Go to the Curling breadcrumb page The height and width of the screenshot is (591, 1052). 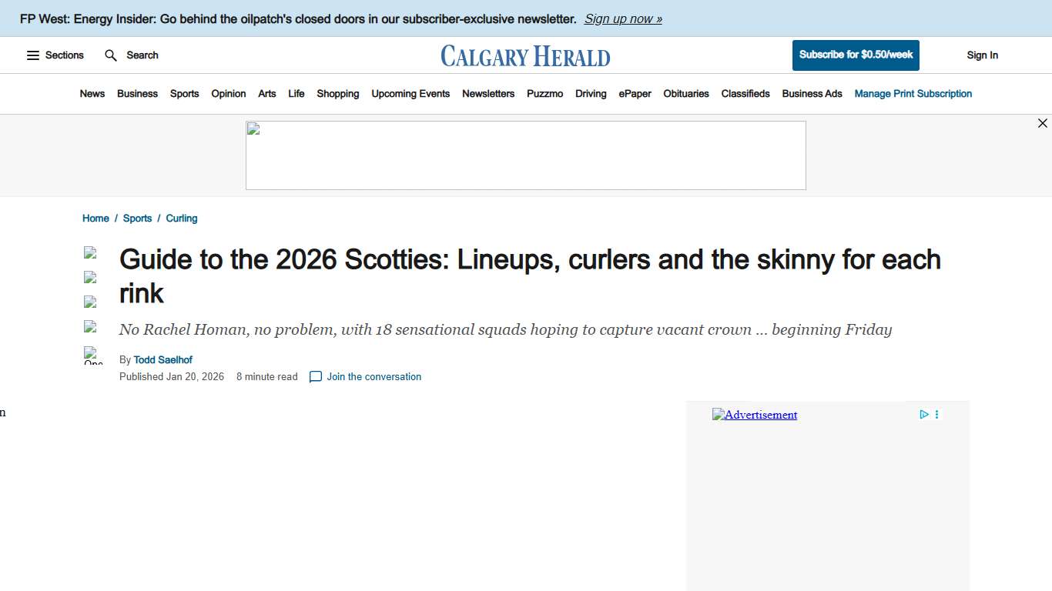182,218
